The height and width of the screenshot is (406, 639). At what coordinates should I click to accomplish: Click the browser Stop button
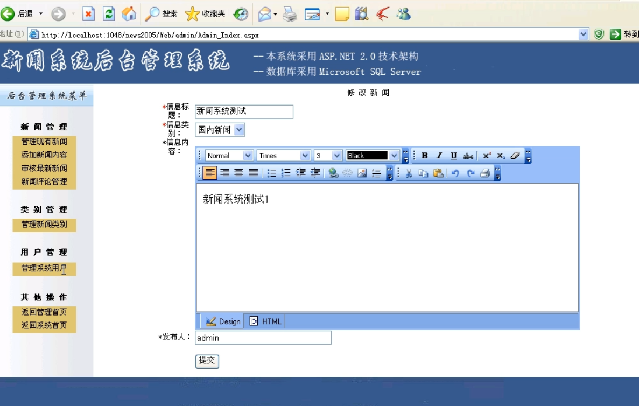pyautogui.click(x=88, y=14)
